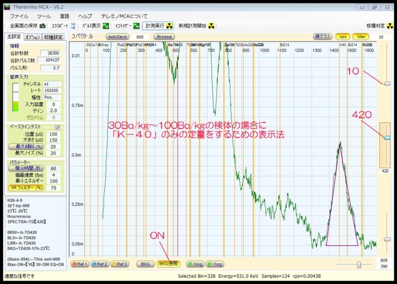Click the ゼロトリム value field
397x284 pixels.
(x=53, y=117)
